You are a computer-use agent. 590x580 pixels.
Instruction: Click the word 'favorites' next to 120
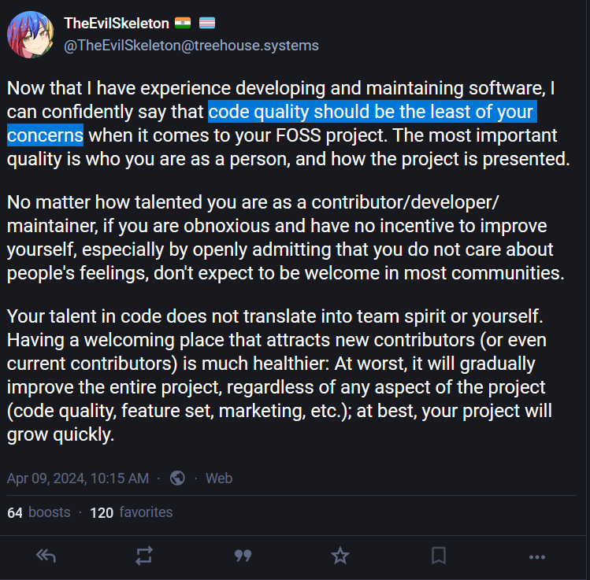[x=146, y=512]
